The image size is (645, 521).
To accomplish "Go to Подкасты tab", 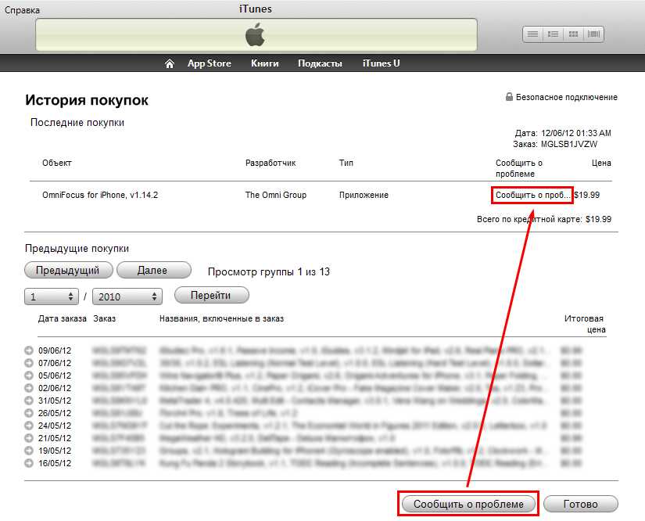I will click(320, 63).
